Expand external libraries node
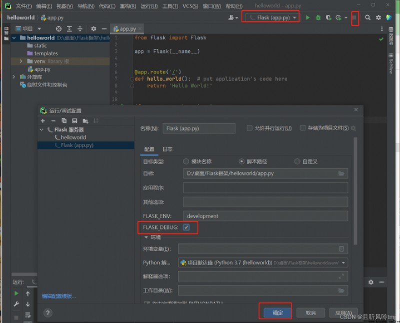 tap(14, 77)
